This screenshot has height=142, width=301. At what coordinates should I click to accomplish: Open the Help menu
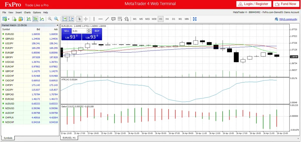coord(46,12)
